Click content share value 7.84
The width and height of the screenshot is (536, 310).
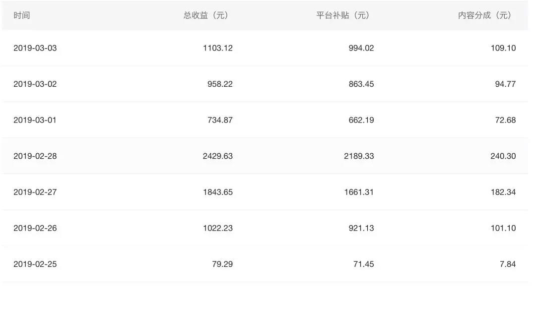508,264
